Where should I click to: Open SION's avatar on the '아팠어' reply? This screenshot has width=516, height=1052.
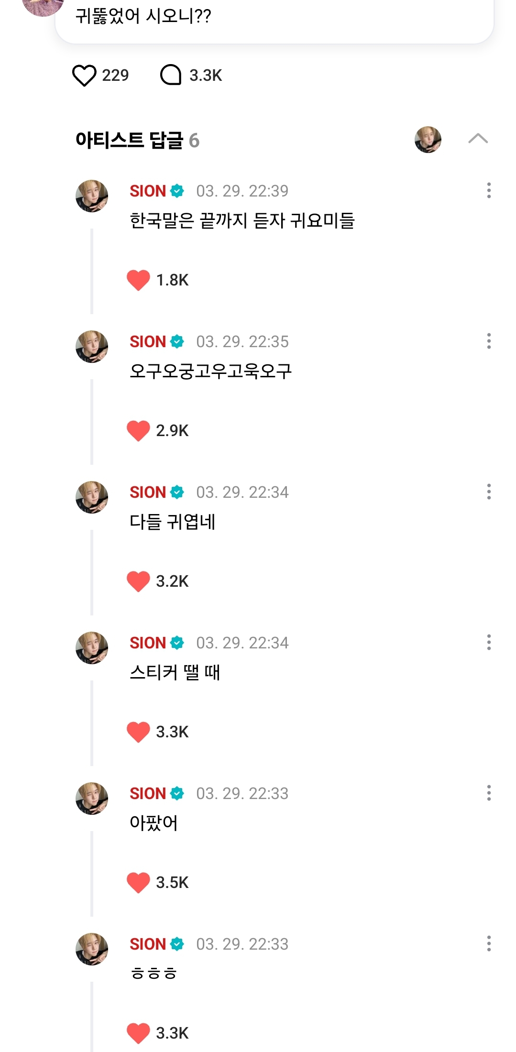[92, 799]
